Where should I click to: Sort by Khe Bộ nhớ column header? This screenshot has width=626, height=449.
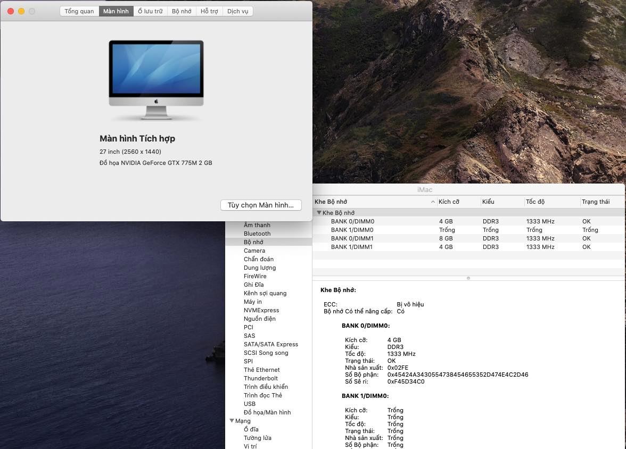[373, 202]
